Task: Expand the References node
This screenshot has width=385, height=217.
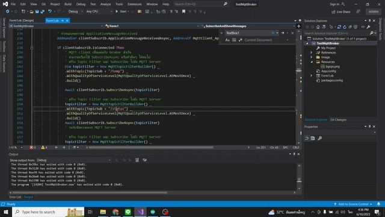Action: (x=312, y=52)
